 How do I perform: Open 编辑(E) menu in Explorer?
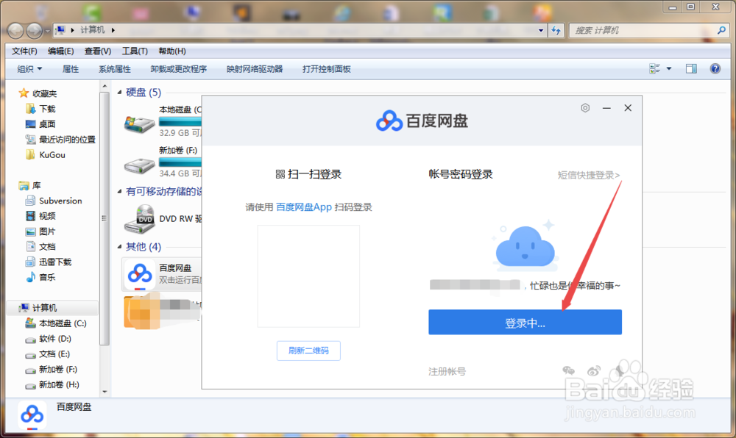[60, 51]
